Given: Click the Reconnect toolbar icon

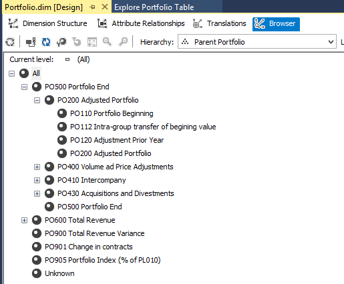Looking at the screenshot, I should pyautogui.click(x=31, y=42).
